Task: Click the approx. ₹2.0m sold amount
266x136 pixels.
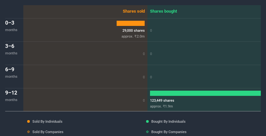Action: [x=133, y=36]
